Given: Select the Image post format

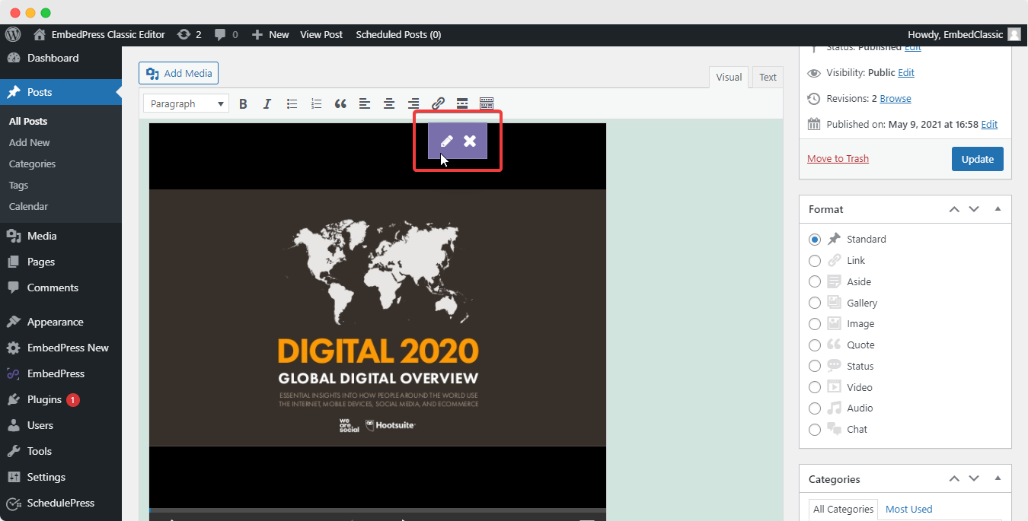Looking at the screenshot, I should tap(815, 323).
